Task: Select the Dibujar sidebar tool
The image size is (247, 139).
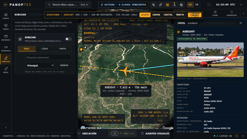Action: 6,59
